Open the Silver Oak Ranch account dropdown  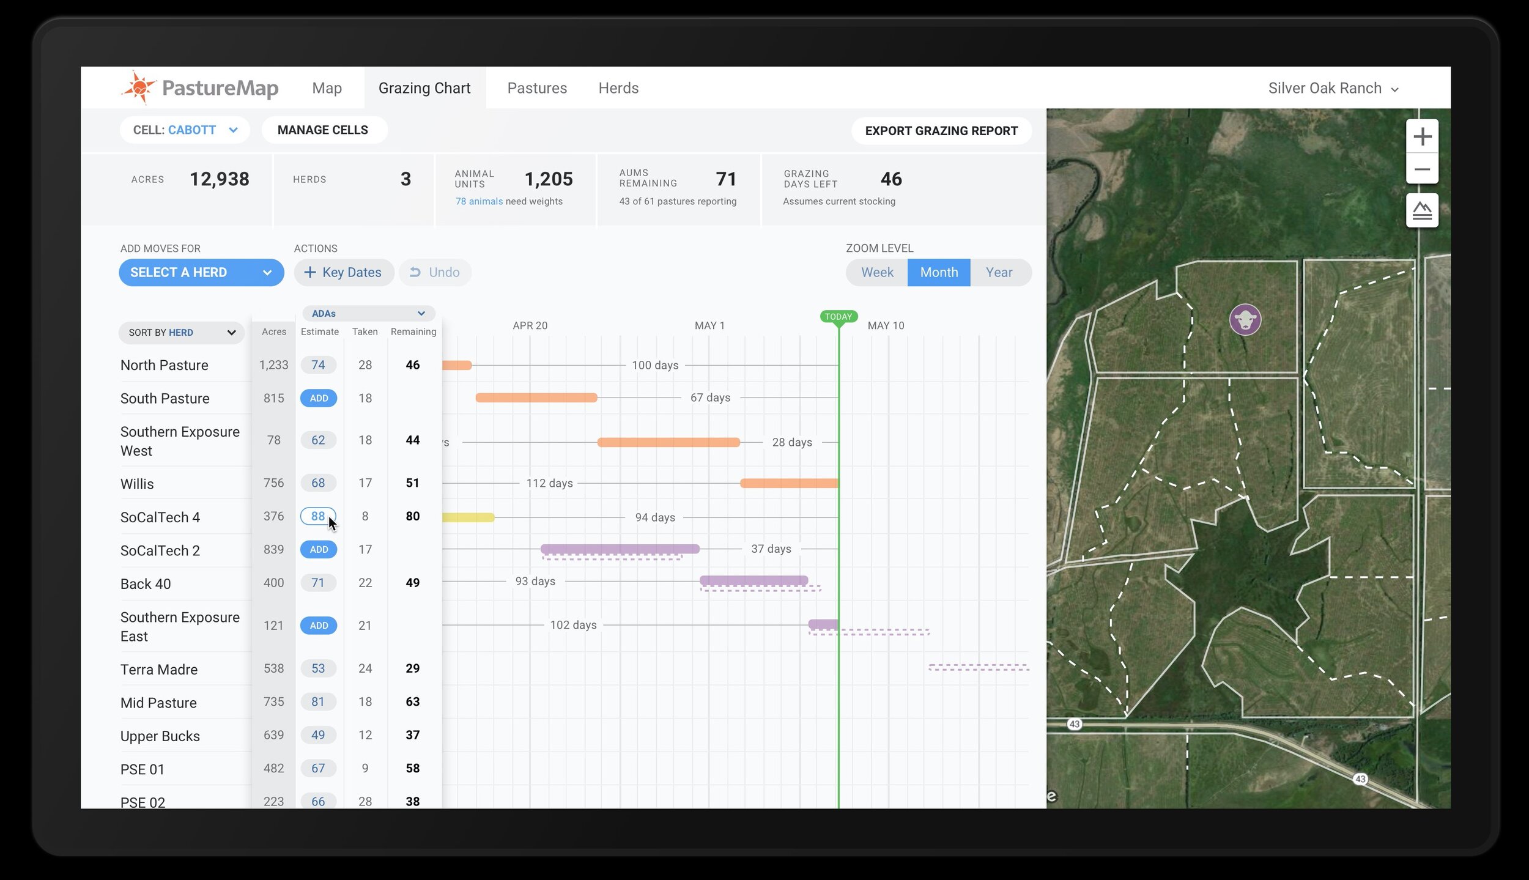coord(1333,88)
